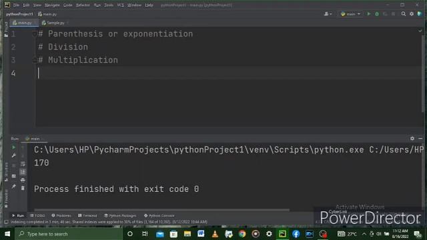
Task: Clear console output with the trash icon
Action: tap(23, 188)
